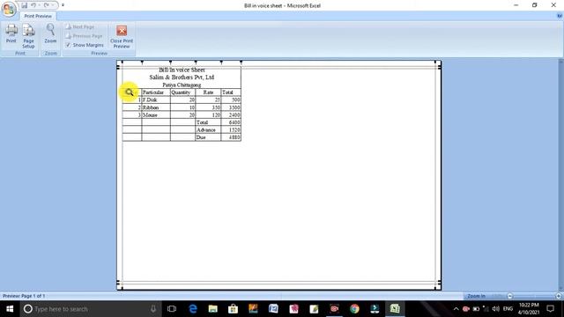Click the zoom in plus button
The height and width of the screenshot is (317, 564).
559,296
